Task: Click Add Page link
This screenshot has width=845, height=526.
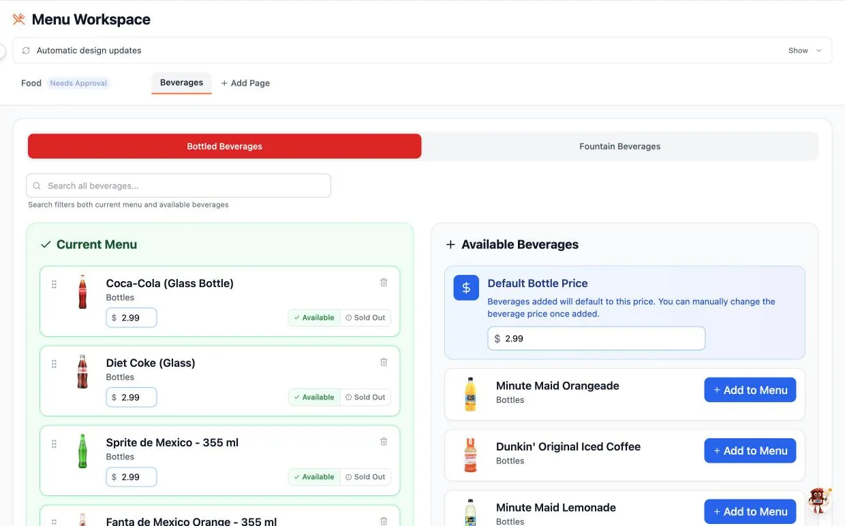Action: [x=245, y=83]
